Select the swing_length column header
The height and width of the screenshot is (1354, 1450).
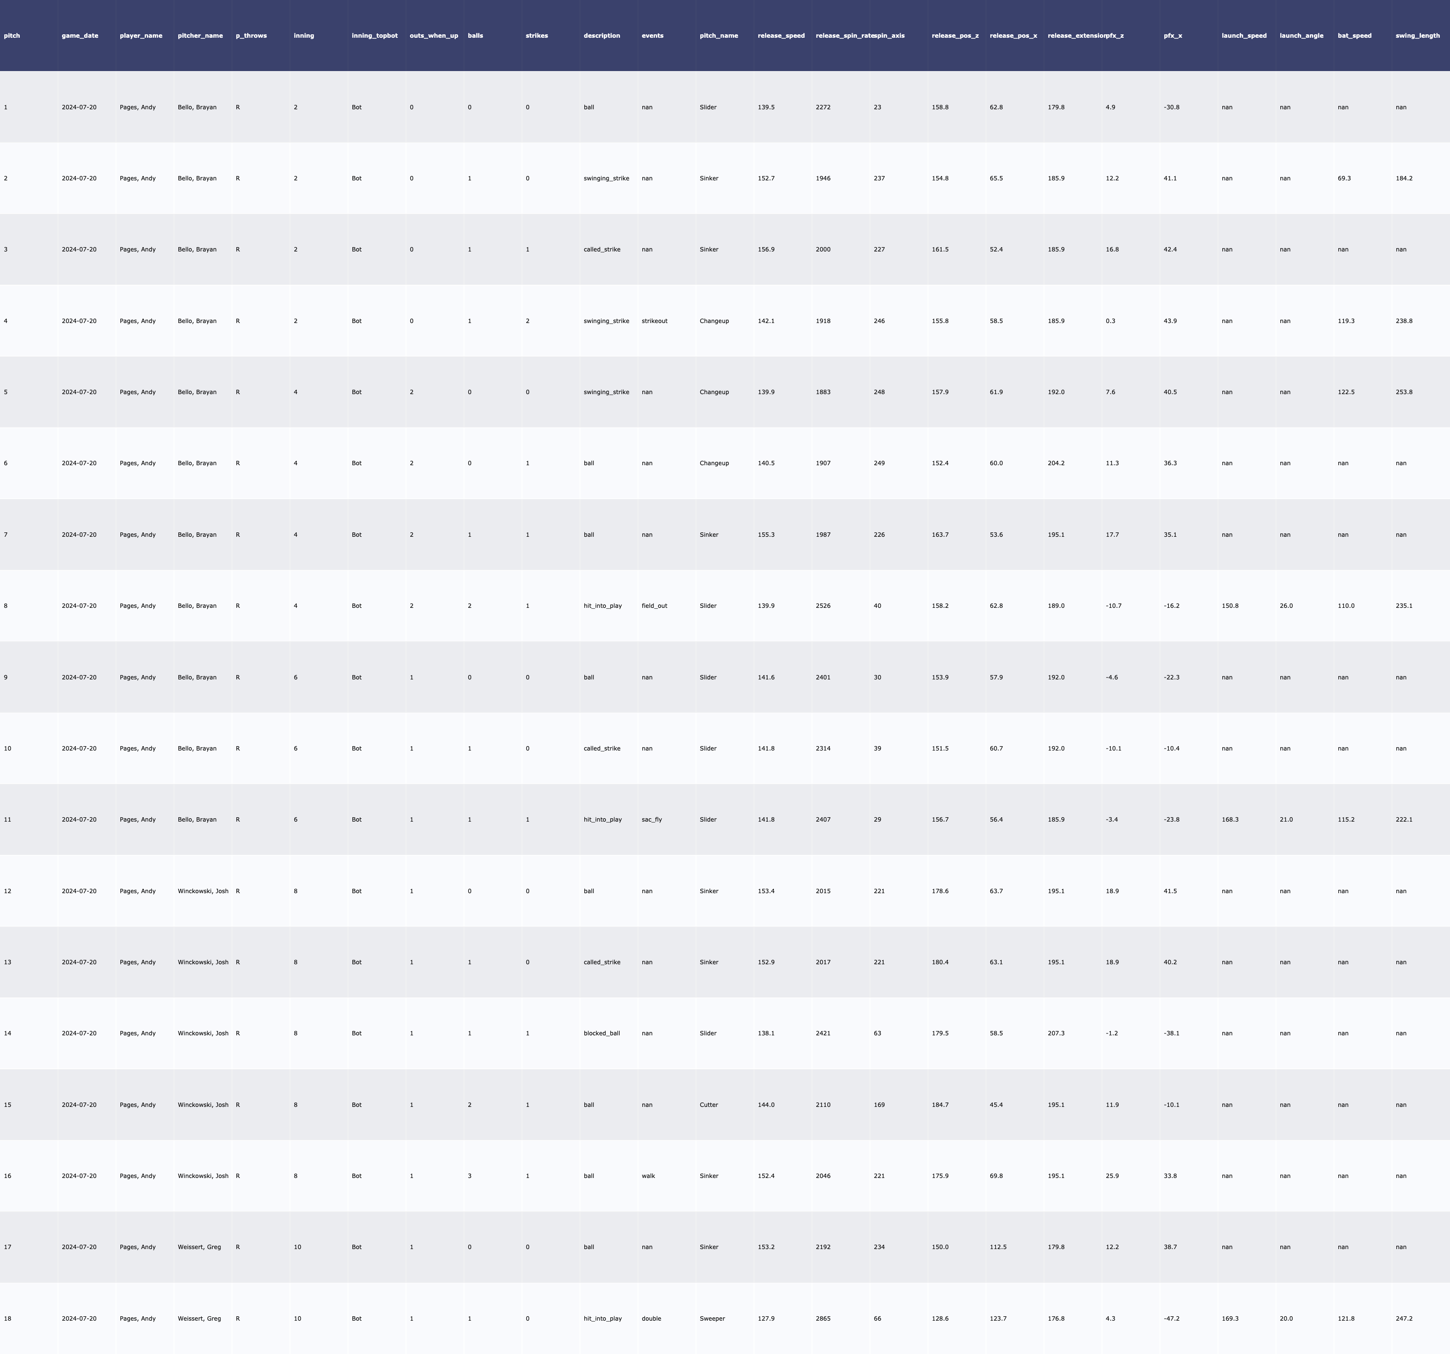click(1417, 36)
